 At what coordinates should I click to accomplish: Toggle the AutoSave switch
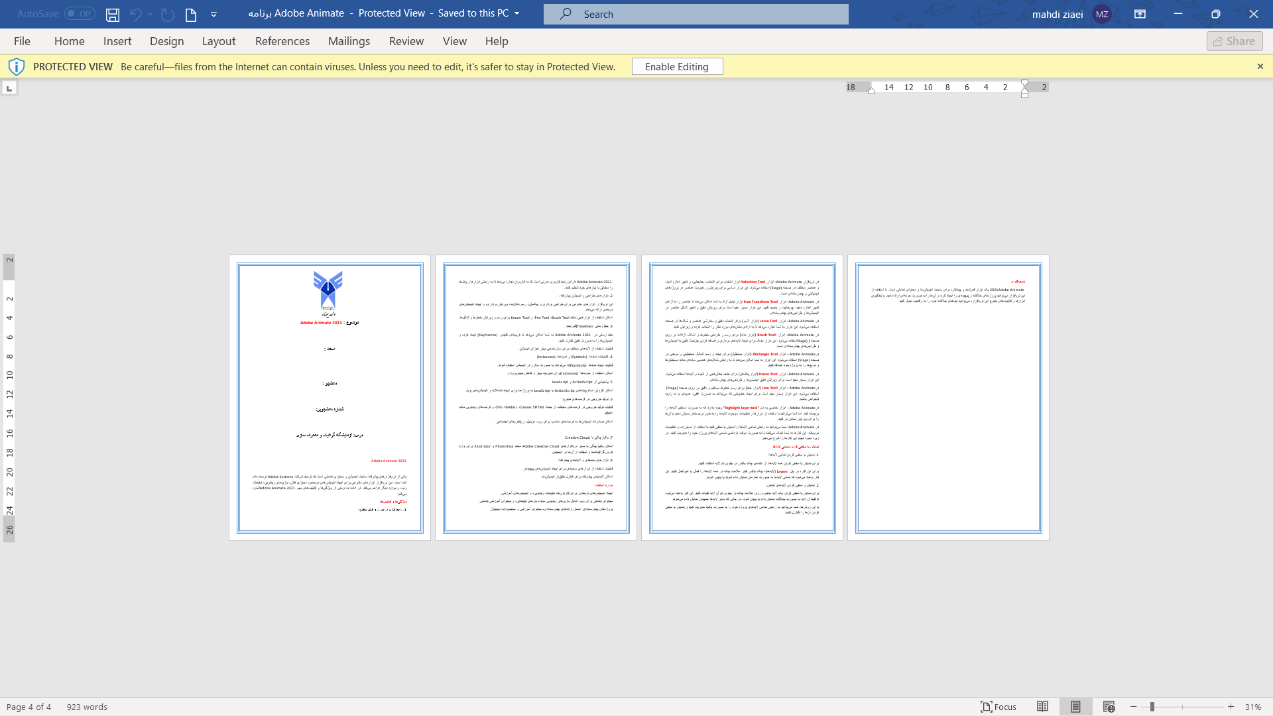[80, 13]
